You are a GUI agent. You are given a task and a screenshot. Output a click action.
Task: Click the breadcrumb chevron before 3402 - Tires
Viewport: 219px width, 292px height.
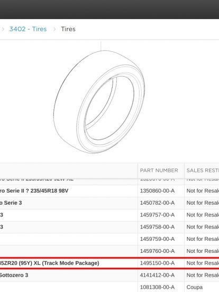tap(3, 29)
